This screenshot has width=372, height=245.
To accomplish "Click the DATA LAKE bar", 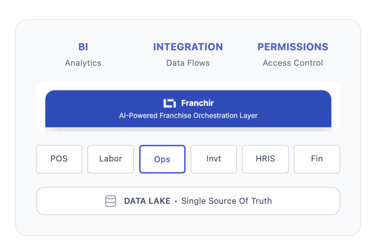I will [188, 201].
